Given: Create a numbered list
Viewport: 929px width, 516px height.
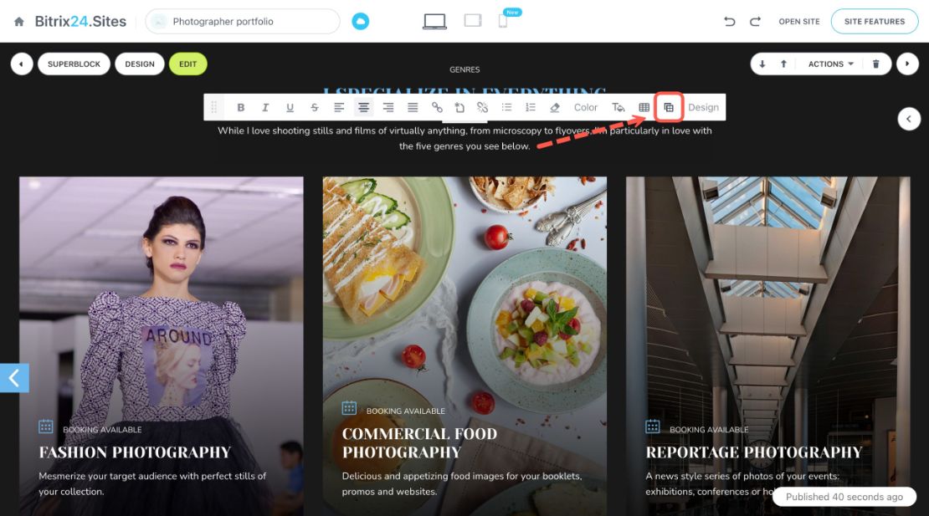Looking at the screenshot, I should tap(531, 107).
